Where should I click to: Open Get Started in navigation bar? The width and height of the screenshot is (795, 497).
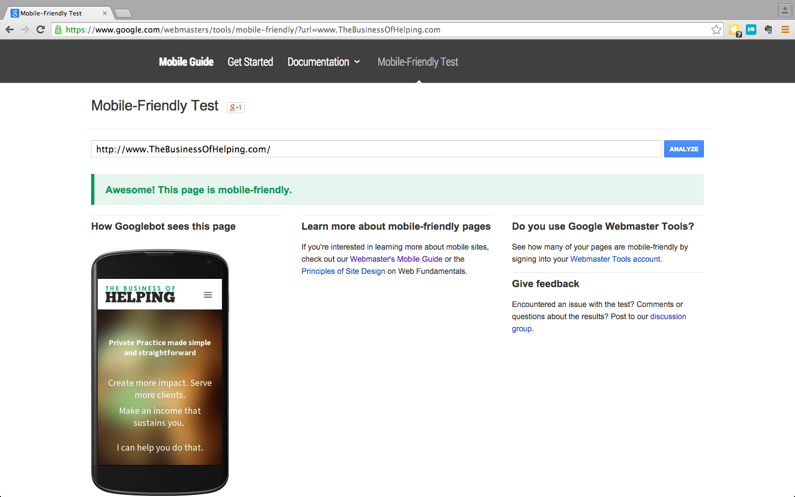pyautogui.click(x=250, y=62)
